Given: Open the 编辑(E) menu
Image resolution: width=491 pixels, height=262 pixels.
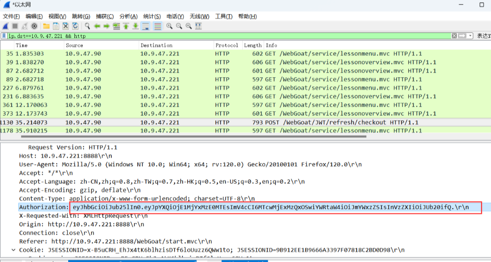Looking at the screenshot, I should 34,16.
